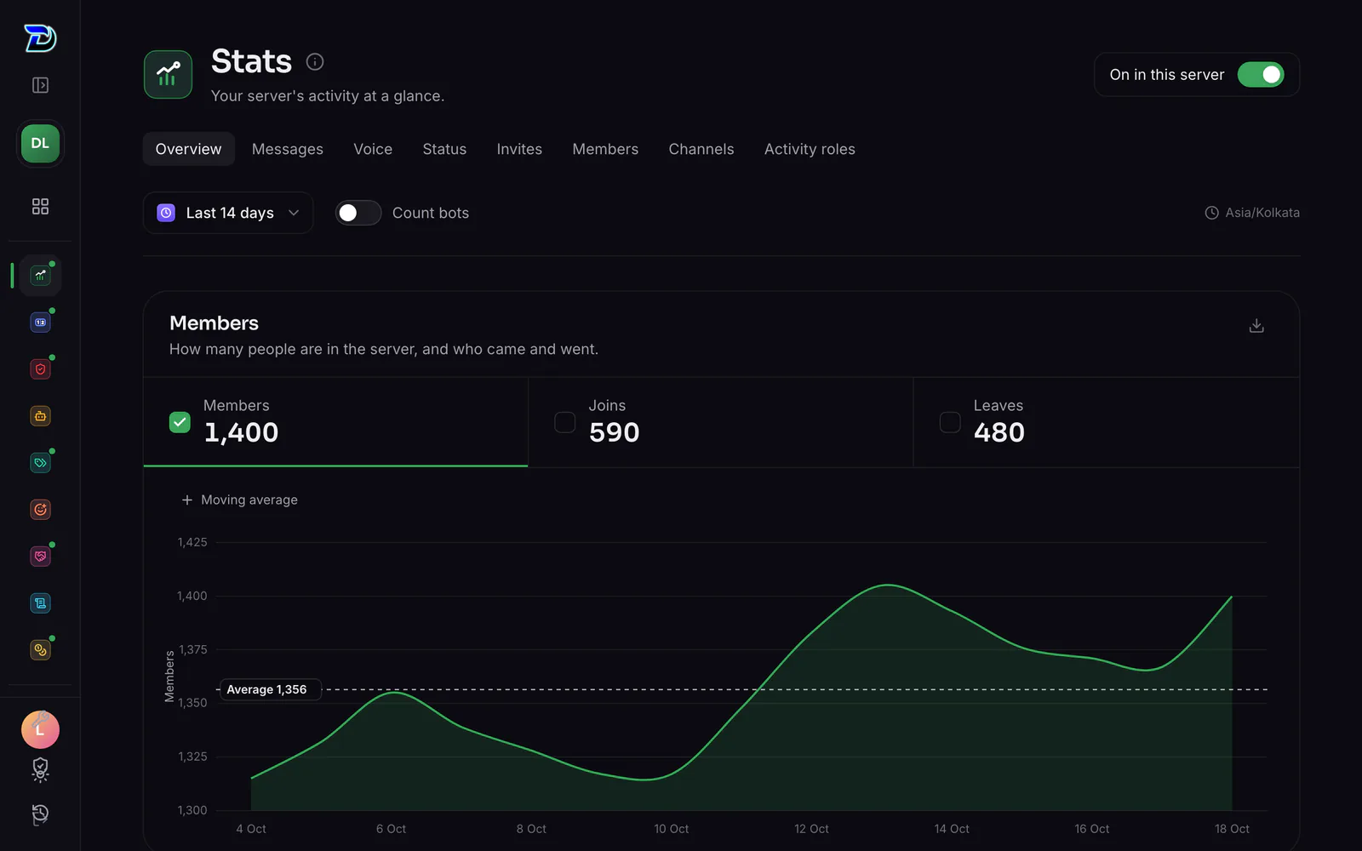Select the green Stats chart icon in sidebar
The image size is (1362, 851).
click(40, 275)
